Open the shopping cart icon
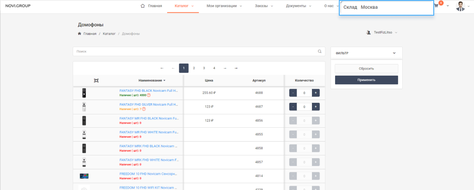Image resolution: width=474 pixels, height=190 pixels. tap(436, 6)
